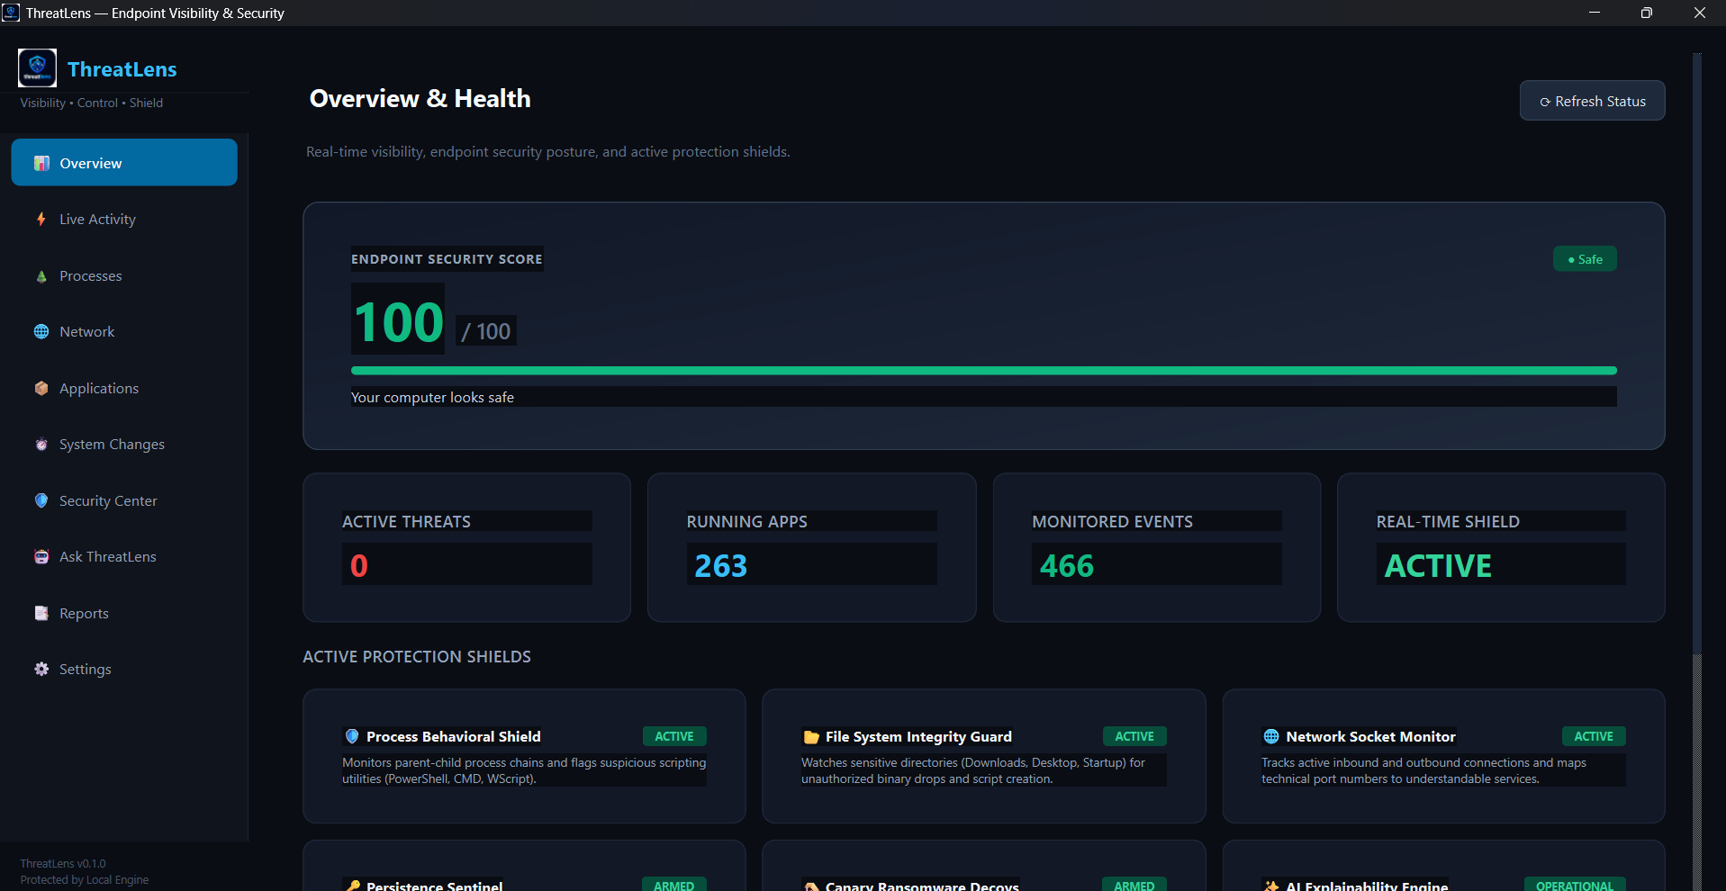
Task: Go to the Processes section
Action: point(124,275)
